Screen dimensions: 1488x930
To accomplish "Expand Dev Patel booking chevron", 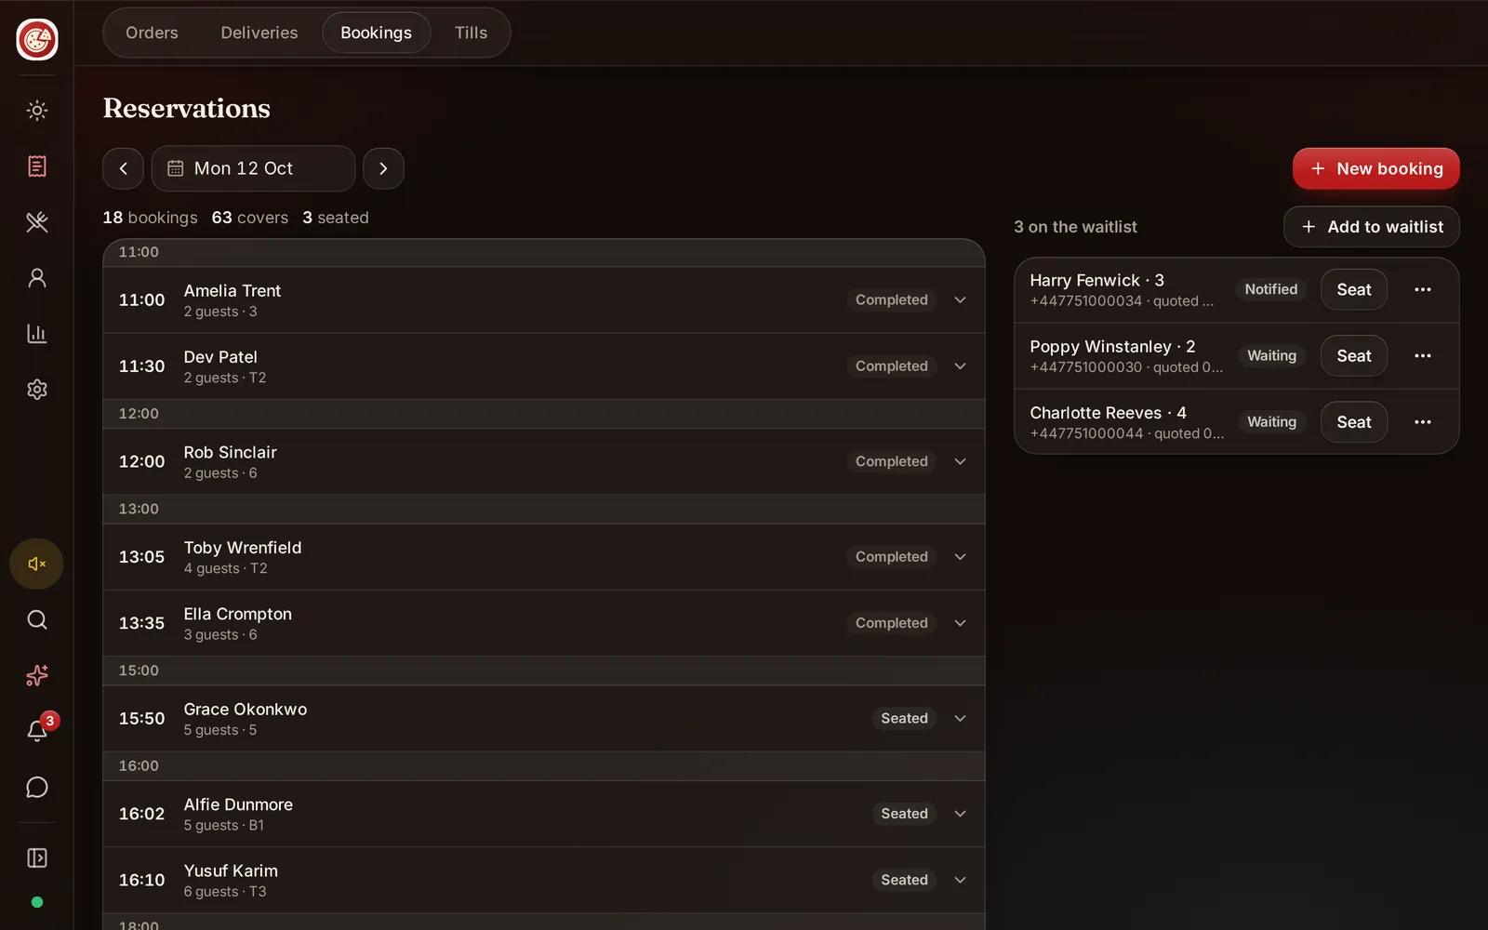I will point(961,366).
